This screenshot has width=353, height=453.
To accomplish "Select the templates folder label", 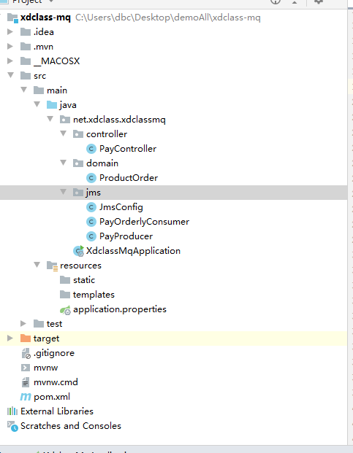I will pyautogui.click(x=94, y=295).
